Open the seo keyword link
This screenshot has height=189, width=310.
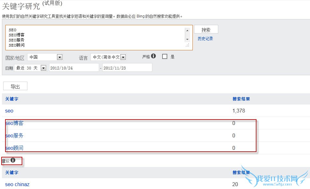click(x=9, y=111)
